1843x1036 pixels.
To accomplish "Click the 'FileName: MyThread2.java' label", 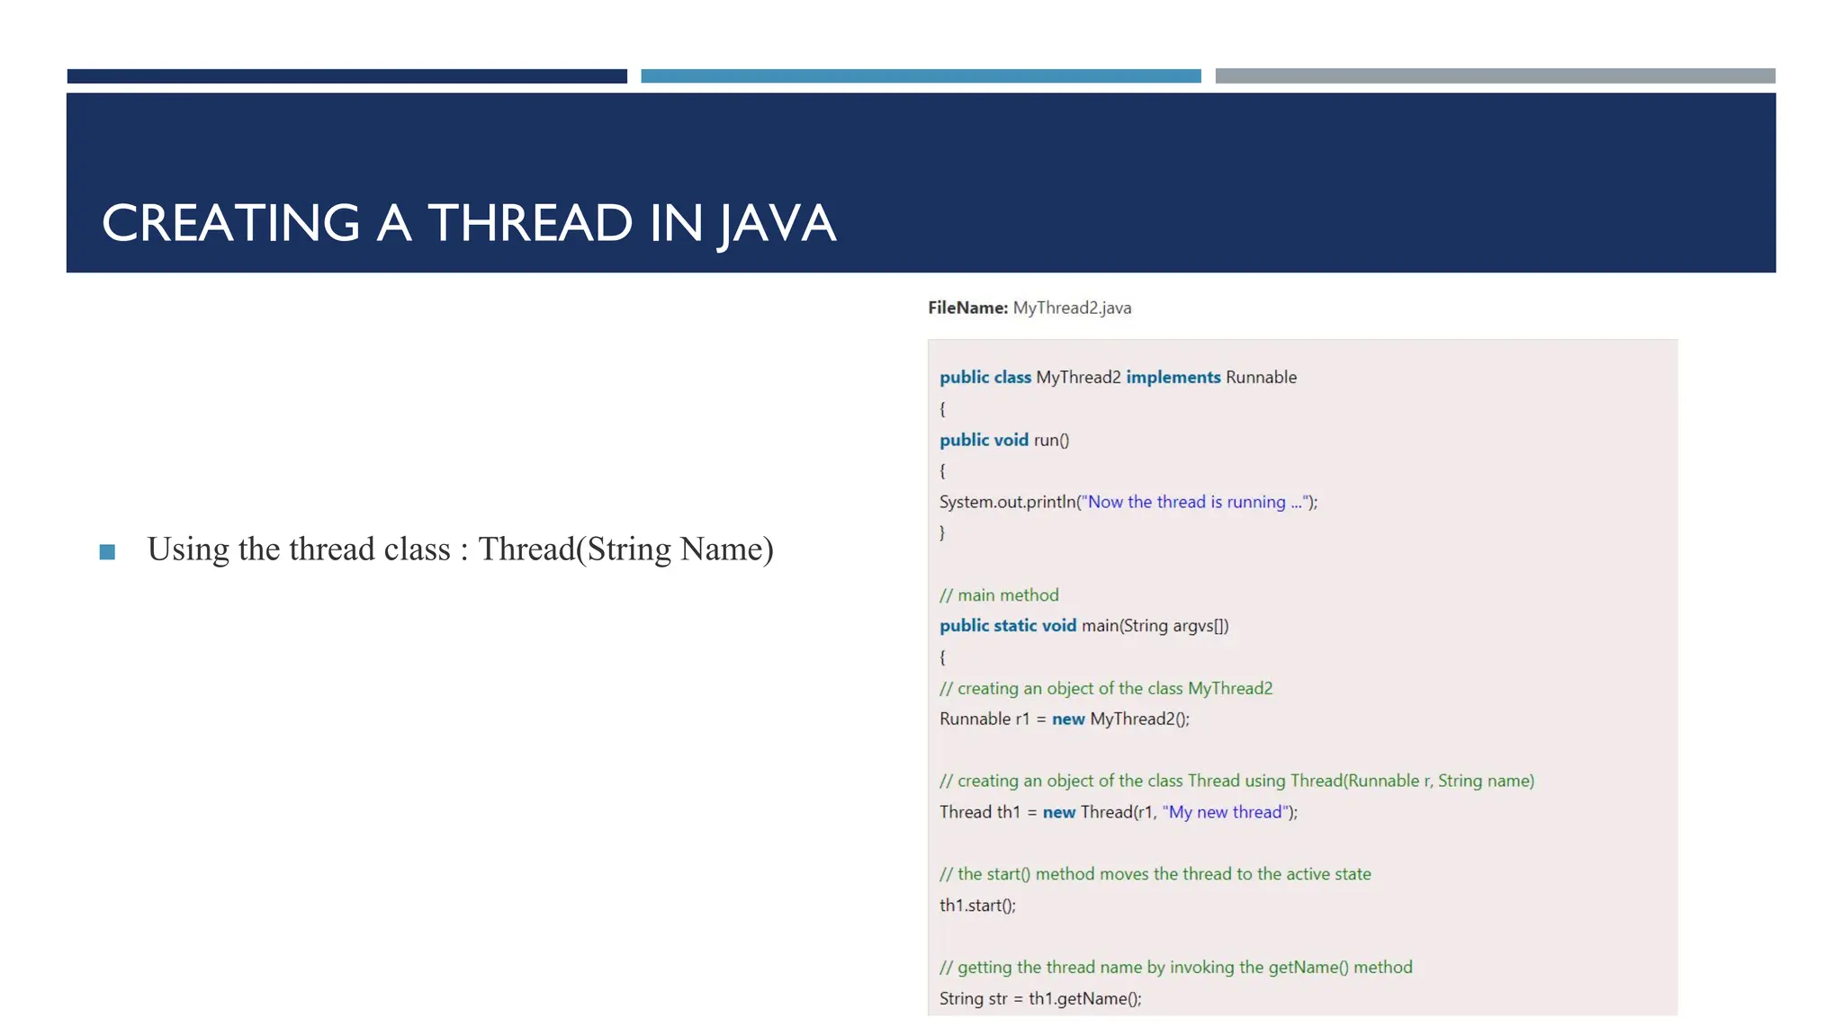I will point(1029,308).
